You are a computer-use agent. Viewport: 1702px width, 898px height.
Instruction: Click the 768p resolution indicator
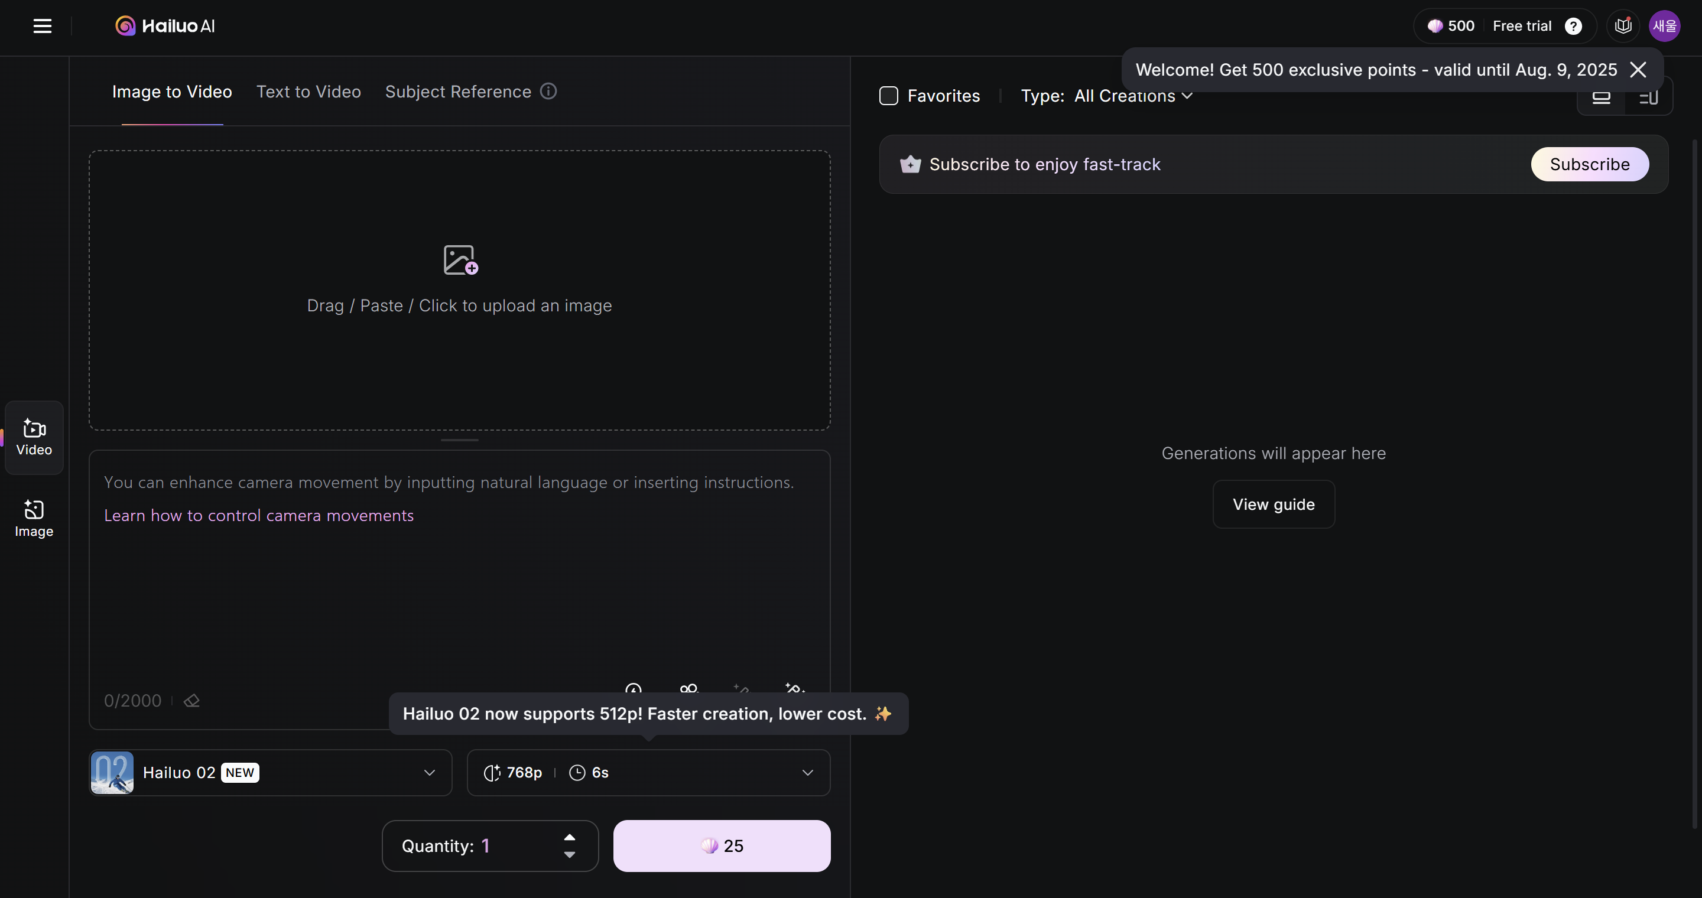[x=513, y=773]
